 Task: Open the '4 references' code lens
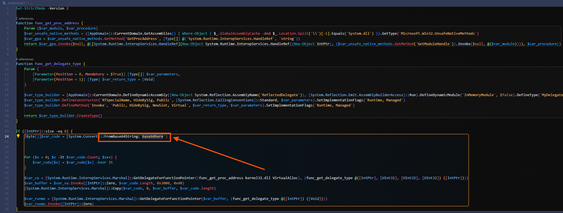coord(25,59)
